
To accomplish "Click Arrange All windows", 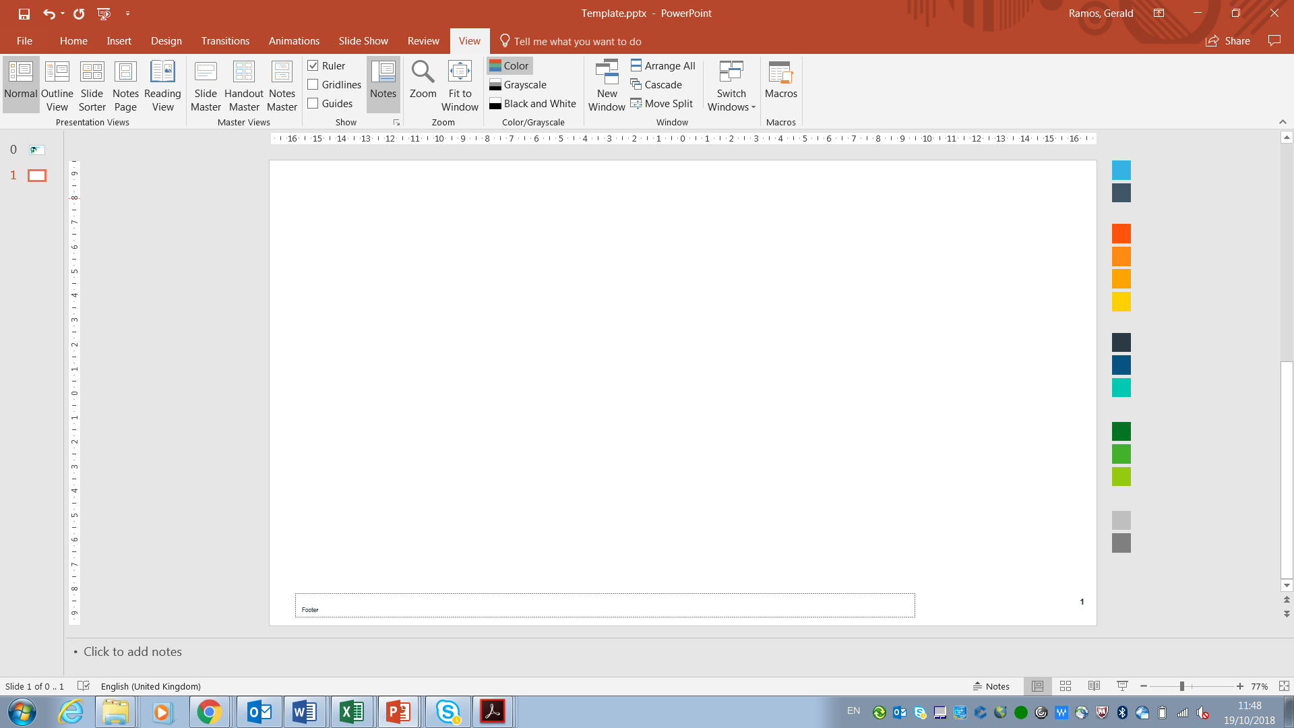I will (663, 65).
